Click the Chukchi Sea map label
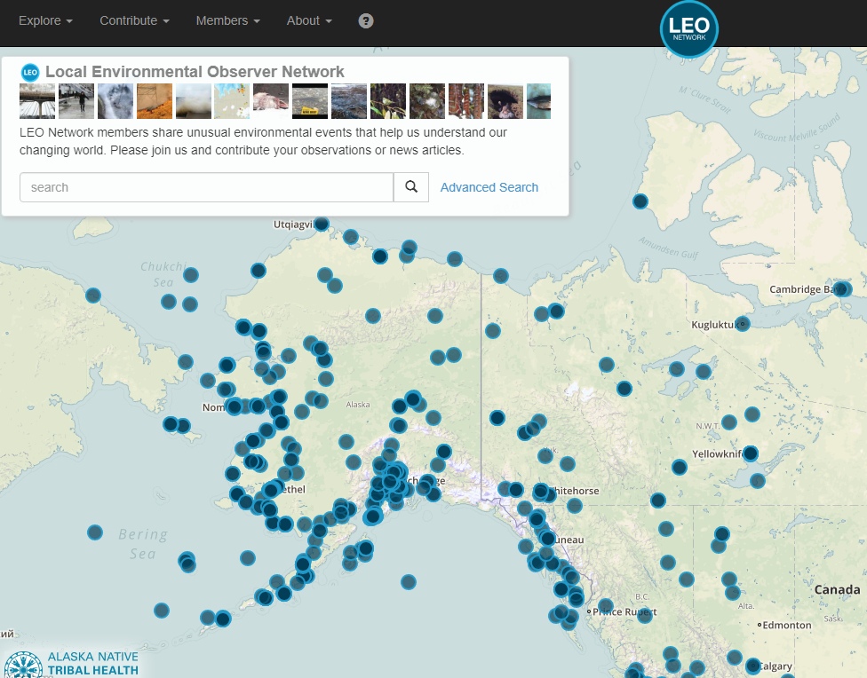Screen dimensions: 867x678 164,274
